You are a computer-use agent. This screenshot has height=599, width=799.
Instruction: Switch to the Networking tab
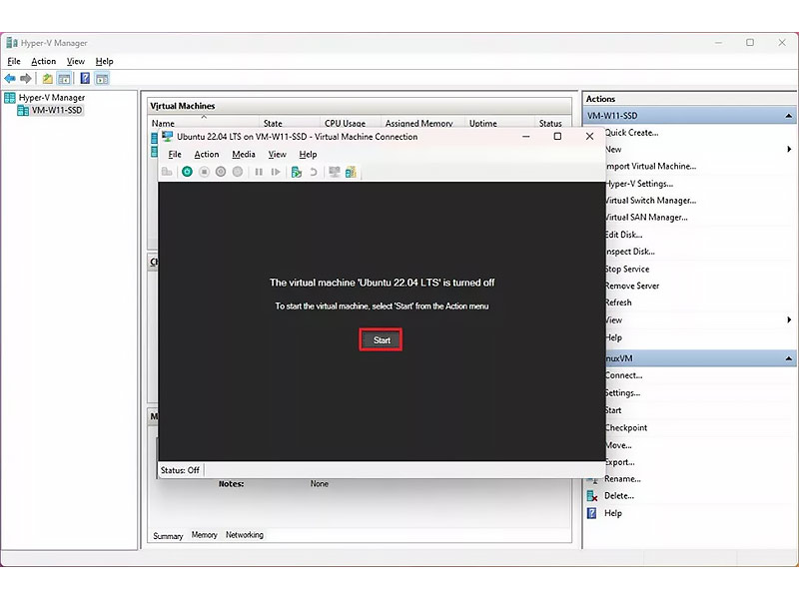point(245,535)
